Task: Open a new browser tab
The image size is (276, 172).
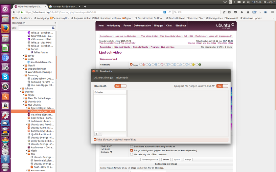Action: [85, 7]
